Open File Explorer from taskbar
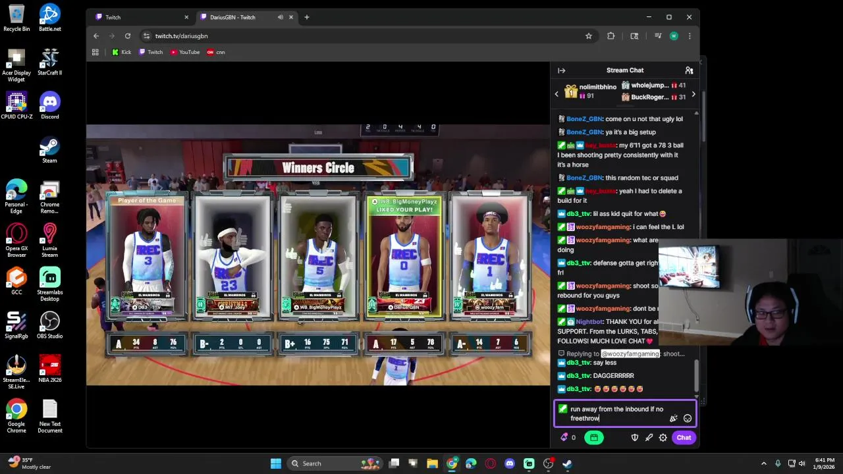The height and width of the screenshot is (474, 843). pyautogui.click(x=432, y=463)
